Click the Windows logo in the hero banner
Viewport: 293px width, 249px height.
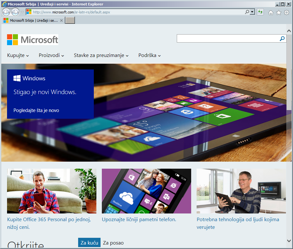[29, 78]
